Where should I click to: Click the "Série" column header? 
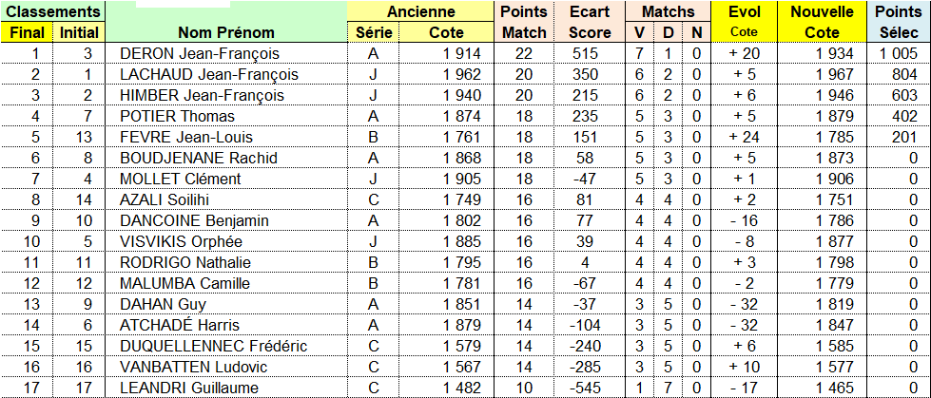point(373,32)
